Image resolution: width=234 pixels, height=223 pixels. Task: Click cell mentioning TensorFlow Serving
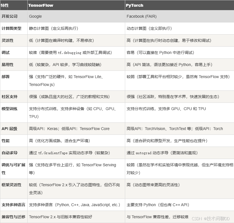coord(76,169)
